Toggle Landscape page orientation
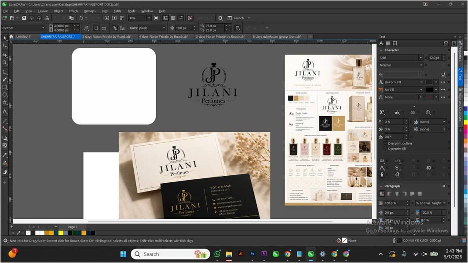Viewport: 468px width, 263px height. point(104,28)
